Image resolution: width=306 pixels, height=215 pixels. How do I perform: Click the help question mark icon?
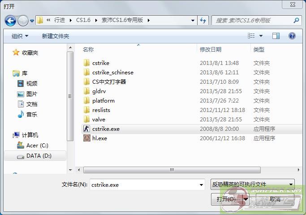(292, 36)
